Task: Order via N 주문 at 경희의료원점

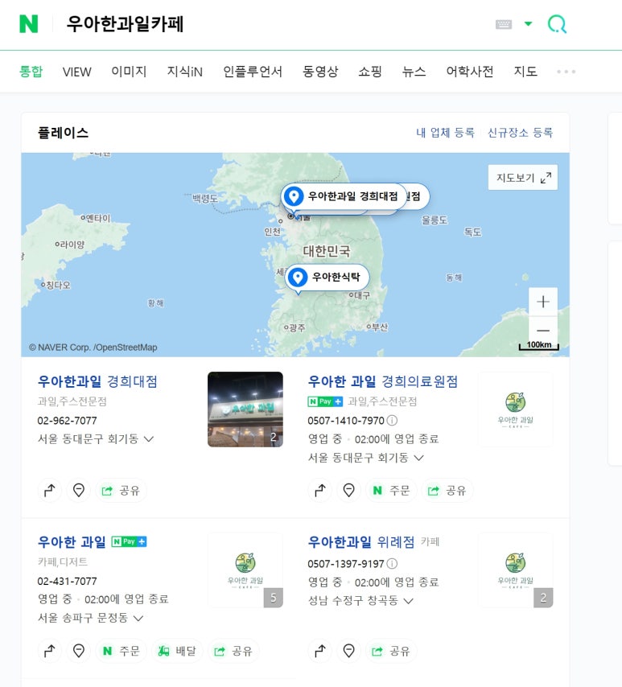Action: click(391, 490)
